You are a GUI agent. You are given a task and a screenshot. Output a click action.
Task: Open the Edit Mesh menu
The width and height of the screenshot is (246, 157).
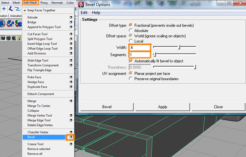coord(30,3)
